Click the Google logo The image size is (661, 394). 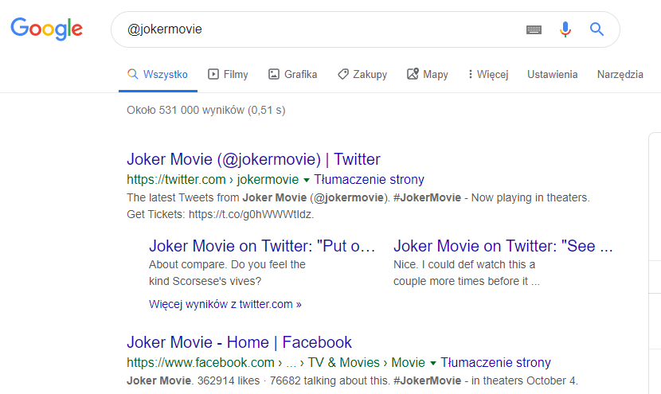tap(46, 29)
